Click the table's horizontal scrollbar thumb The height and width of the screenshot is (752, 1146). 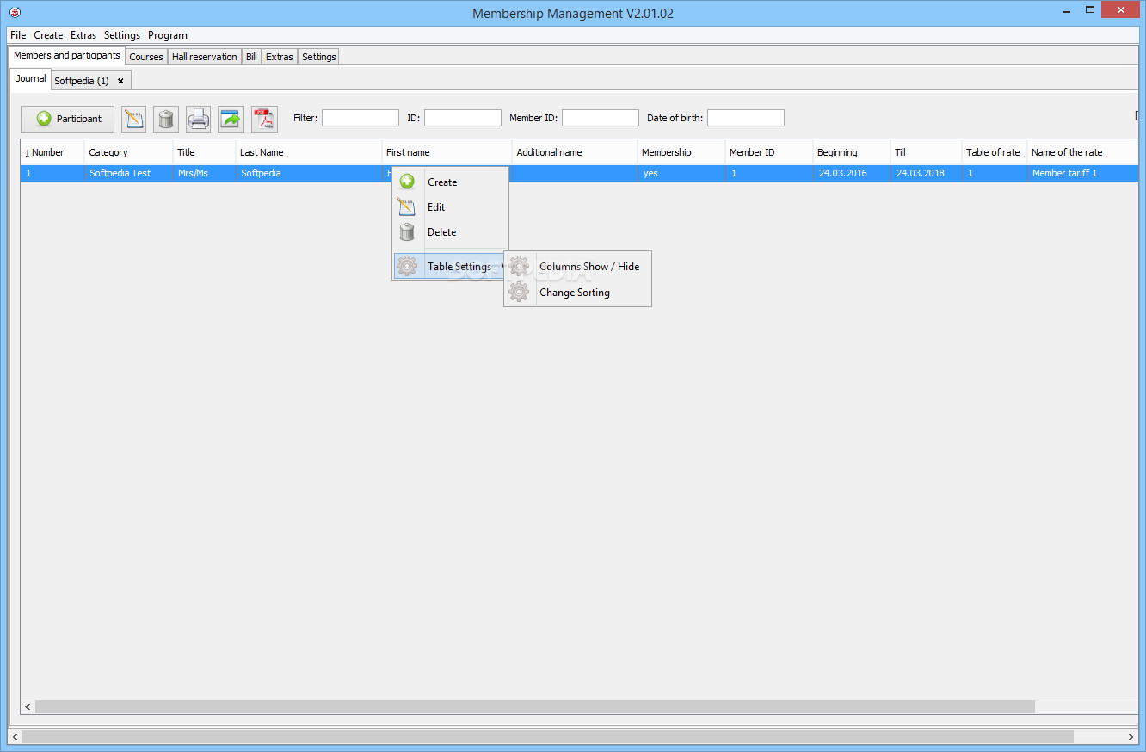pyautogui.click(x=534, y=706)
